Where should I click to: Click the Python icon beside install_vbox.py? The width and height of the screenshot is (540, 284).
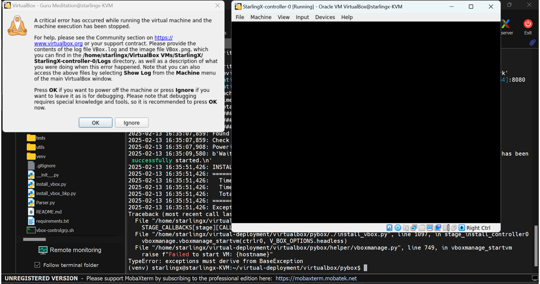[x=31, y=184]
